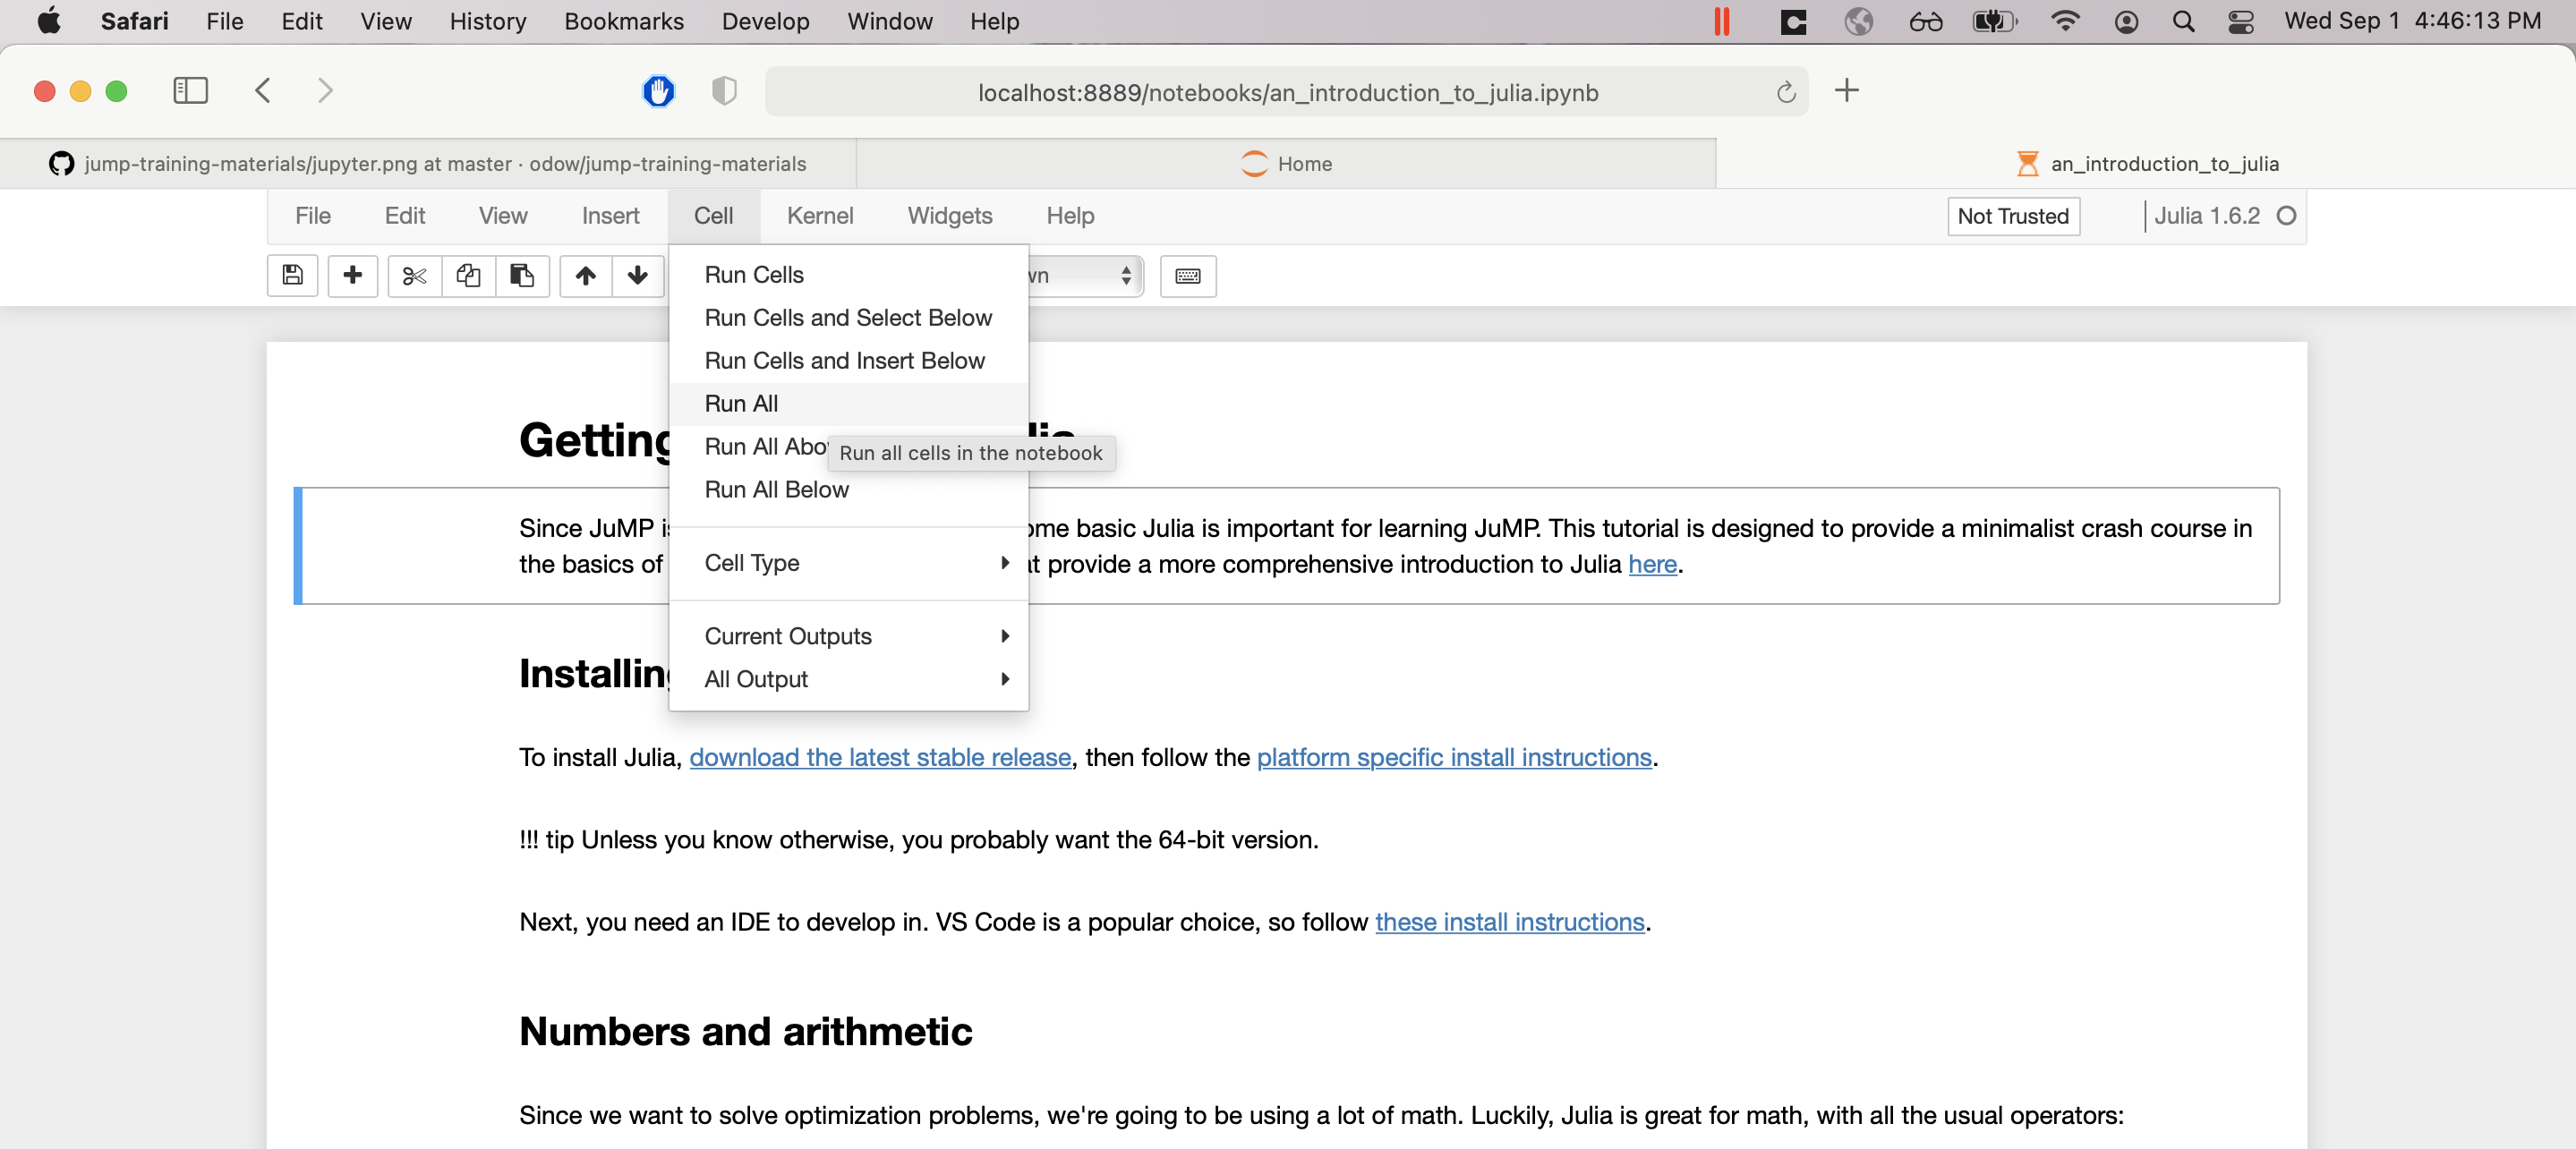Open the command palette keyboard icon
The image size is (2576, 1149).
point(1187,276)
